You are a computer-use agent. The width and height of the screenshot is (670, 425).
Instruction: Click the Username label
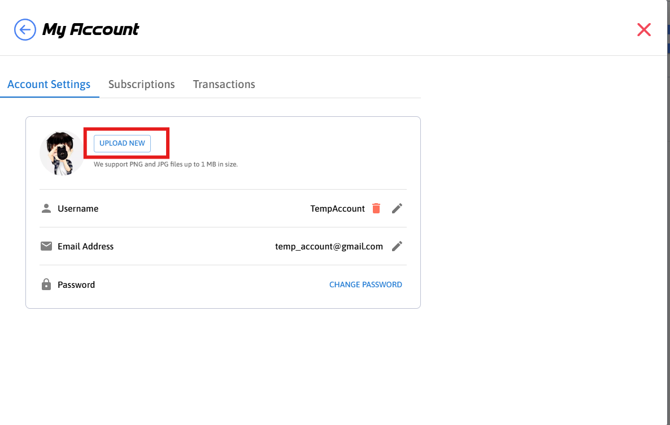(78, 208)
